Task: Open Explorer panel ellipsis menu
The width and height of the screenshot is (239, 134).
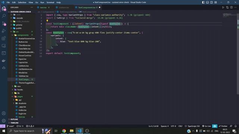Action: [x=32, y=7]
